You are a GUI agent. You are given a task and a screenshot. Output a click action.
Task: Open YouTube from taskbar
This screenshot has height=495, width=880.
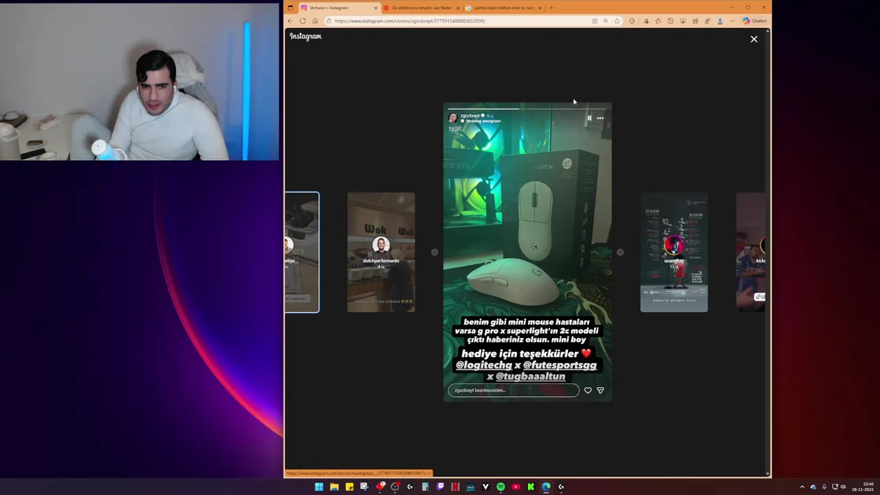click(516, 487)
